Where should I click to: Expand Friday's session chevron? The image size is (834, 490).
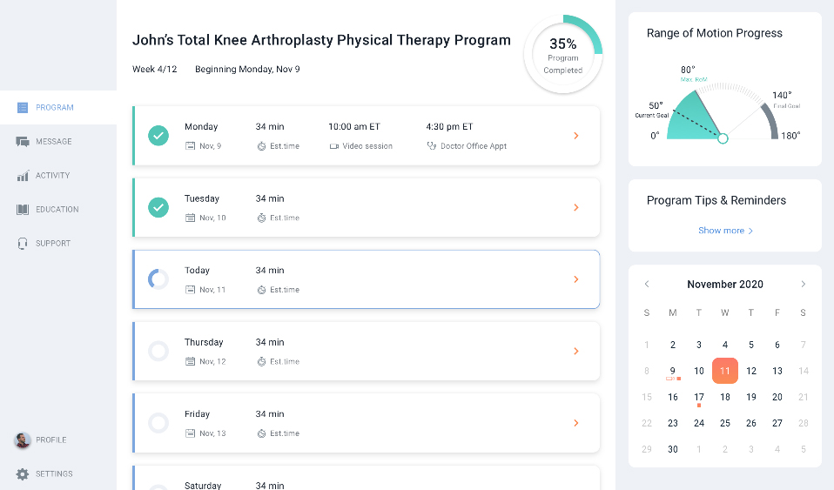pyautogui.click(x=575, y=423)
